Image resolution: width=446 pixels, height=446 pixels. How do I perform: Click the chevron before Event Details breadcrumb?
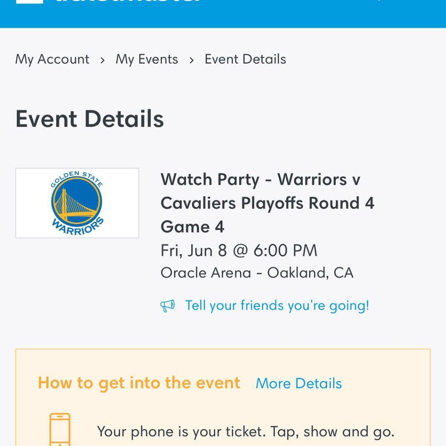click(191, 60)
